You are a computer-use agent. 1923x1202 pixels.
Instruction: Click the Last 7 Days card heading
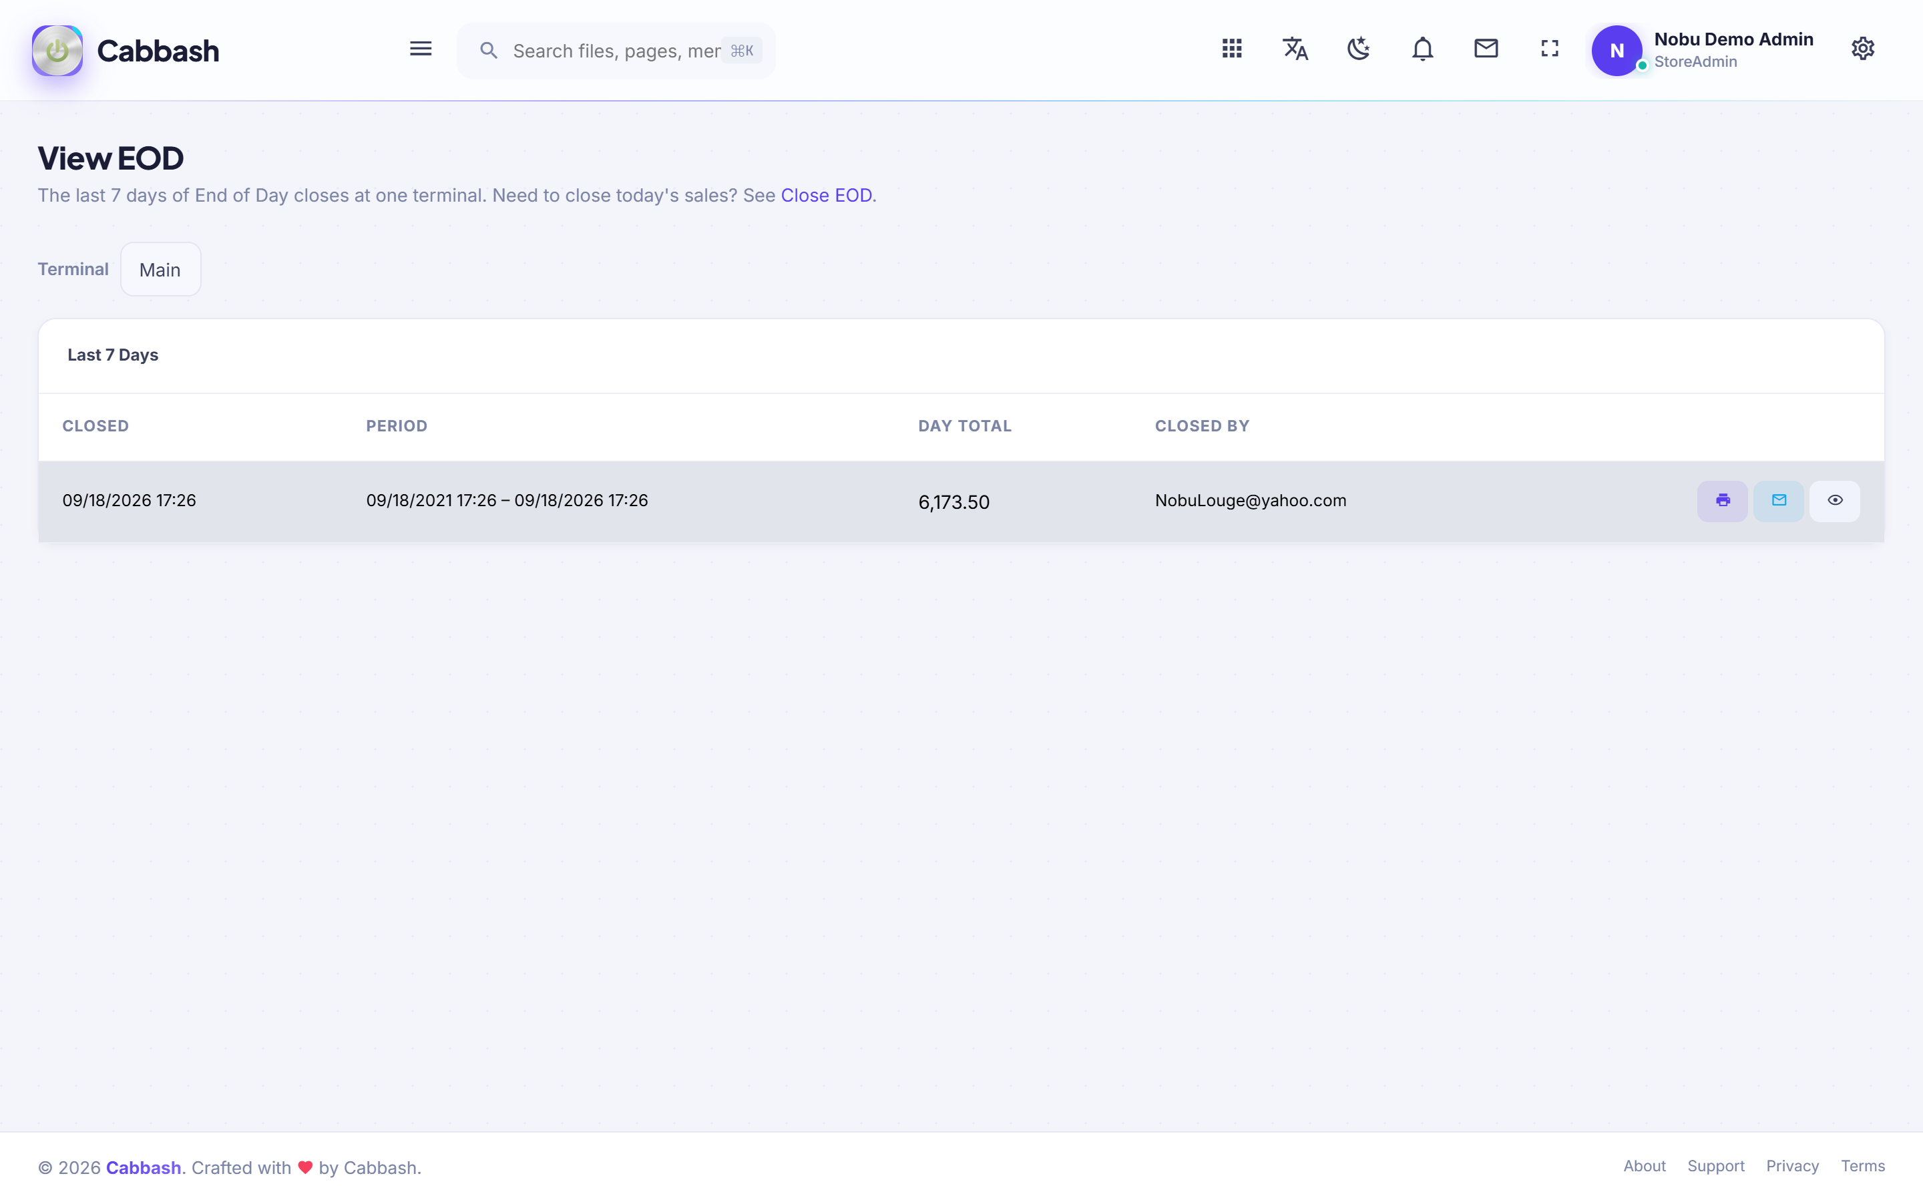[x=113, y=355]
